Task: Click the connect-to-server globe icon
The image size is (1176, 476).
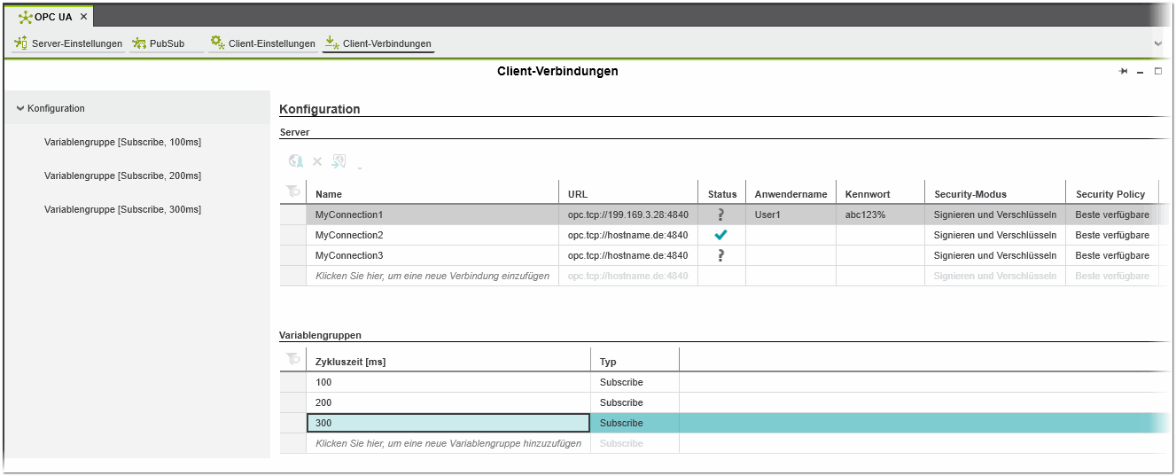Action: 296,161
